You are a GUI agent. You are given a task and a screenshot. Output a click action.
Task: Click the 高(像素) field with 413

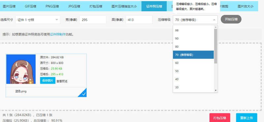[x=139, y=20]
